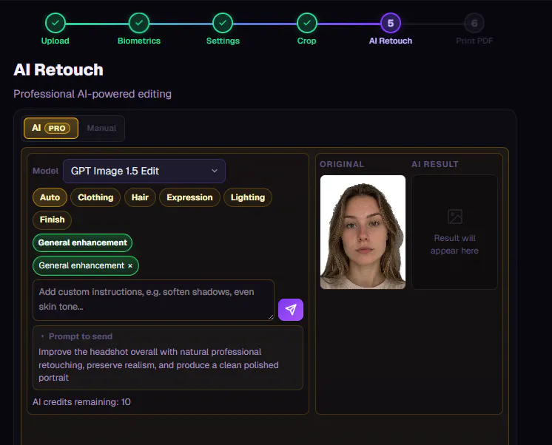The height and width of the screenshot is (445, 552).
Task: Select the Clothing category chip
Action: point(95,197)
